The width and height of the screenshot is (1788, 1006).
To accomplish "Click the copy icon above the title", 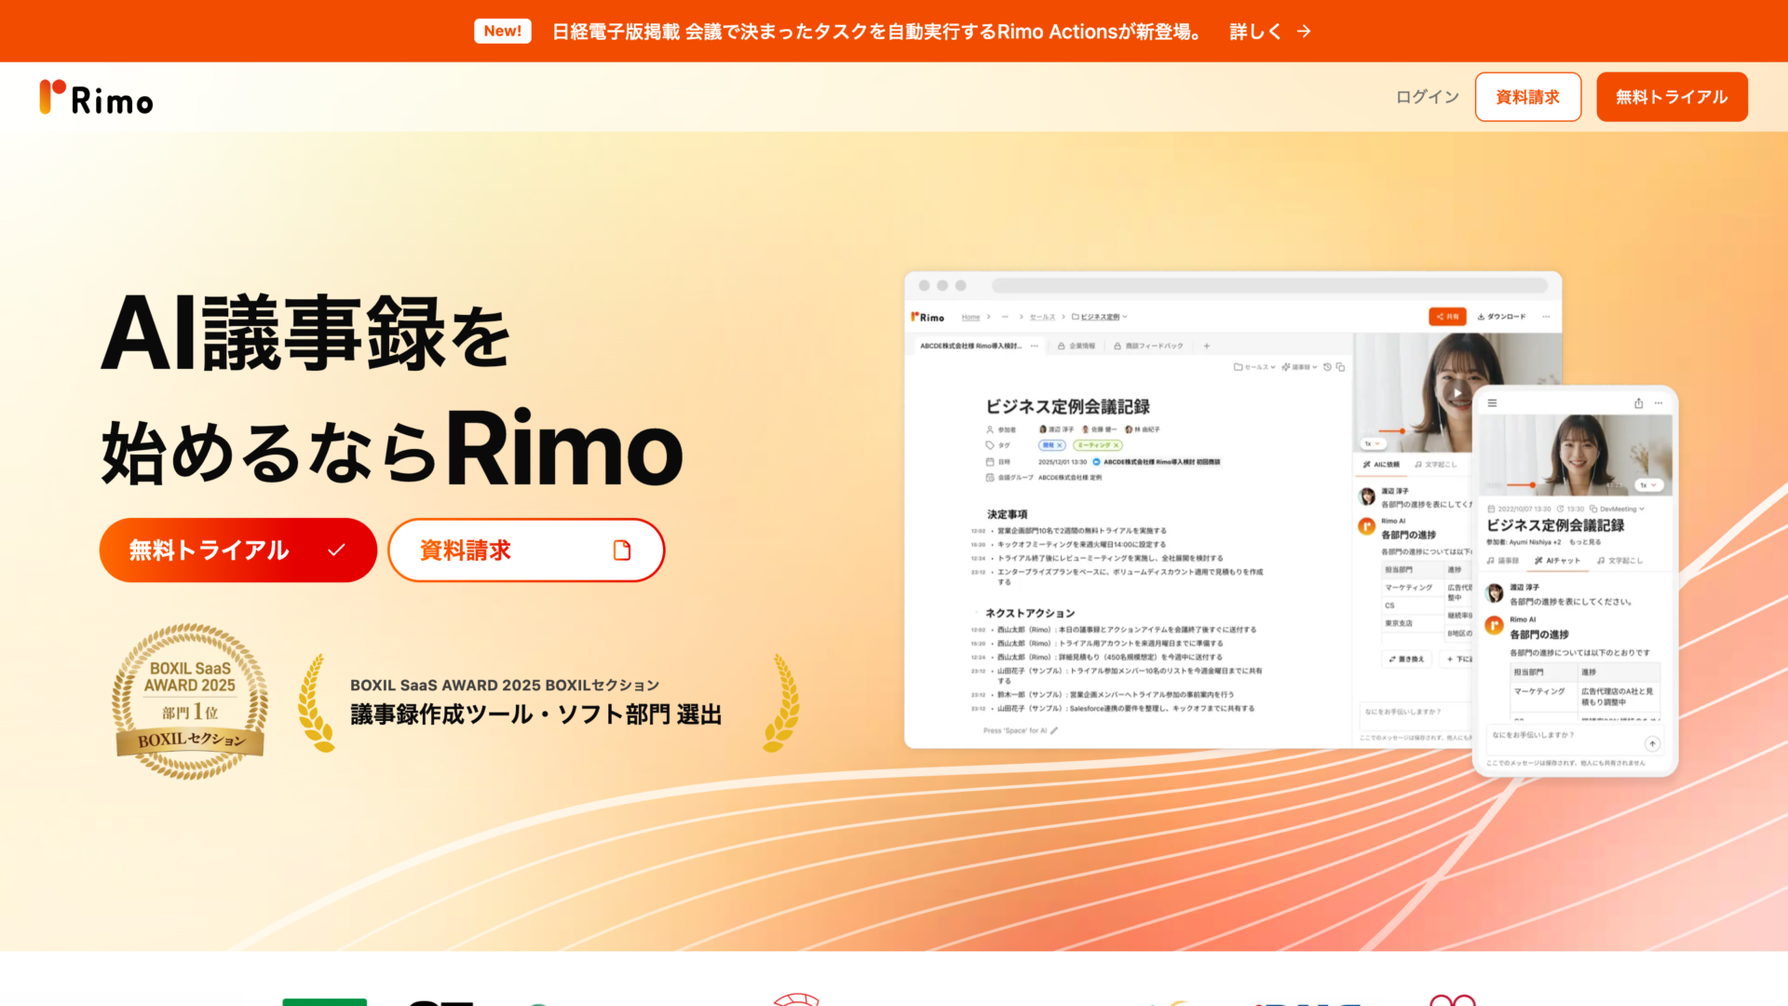I will [1340, 367].
